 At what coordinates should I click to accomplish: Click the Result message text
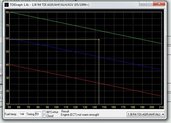pyautogui.click(x=80, y=115)
